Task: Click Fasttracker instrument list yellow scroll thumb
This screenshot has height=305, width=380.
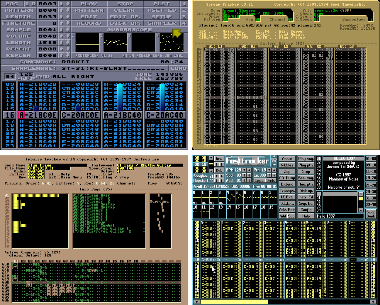Action: [x=361, y=199]
